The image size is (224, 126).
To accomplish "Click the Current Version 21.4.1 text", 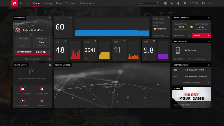I will 181,27.
